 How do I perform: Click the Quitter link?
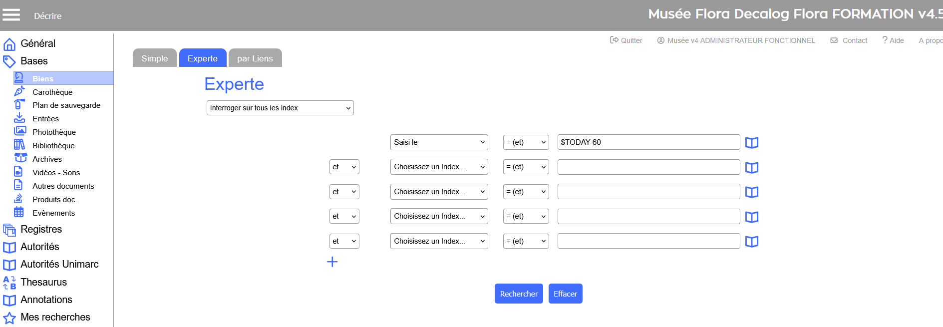[626, 40]
